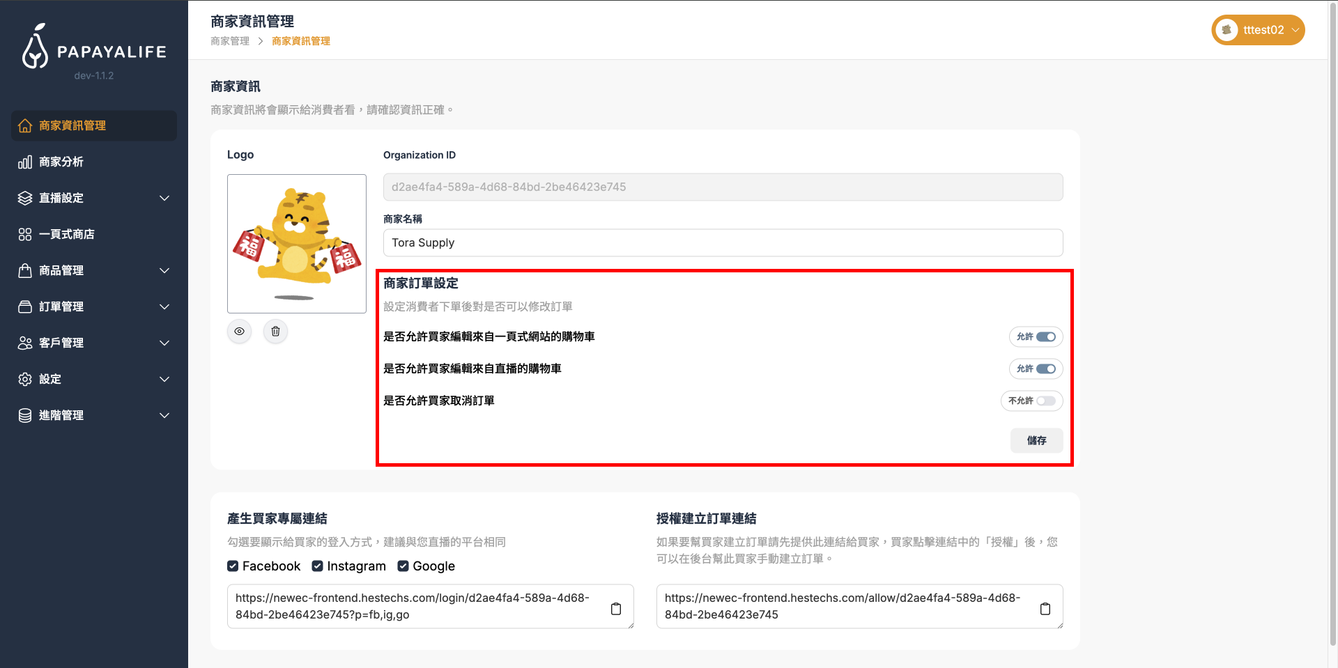
Task: Copy the buyer login link via clipboard icon
Action: (616, 609)
